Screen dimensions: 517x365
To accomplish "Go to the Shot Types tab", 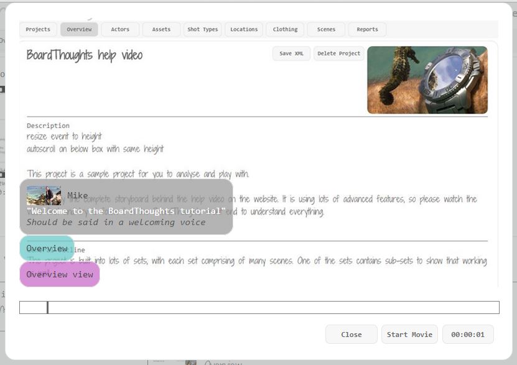I will click(x=202, y=29).
